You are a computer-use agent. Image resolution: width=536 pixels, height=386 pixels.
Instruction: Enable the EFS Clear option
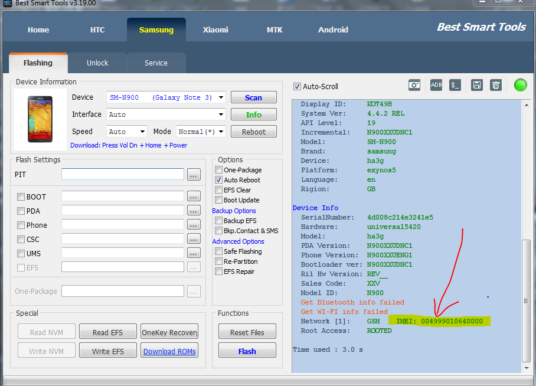[219, 189]
